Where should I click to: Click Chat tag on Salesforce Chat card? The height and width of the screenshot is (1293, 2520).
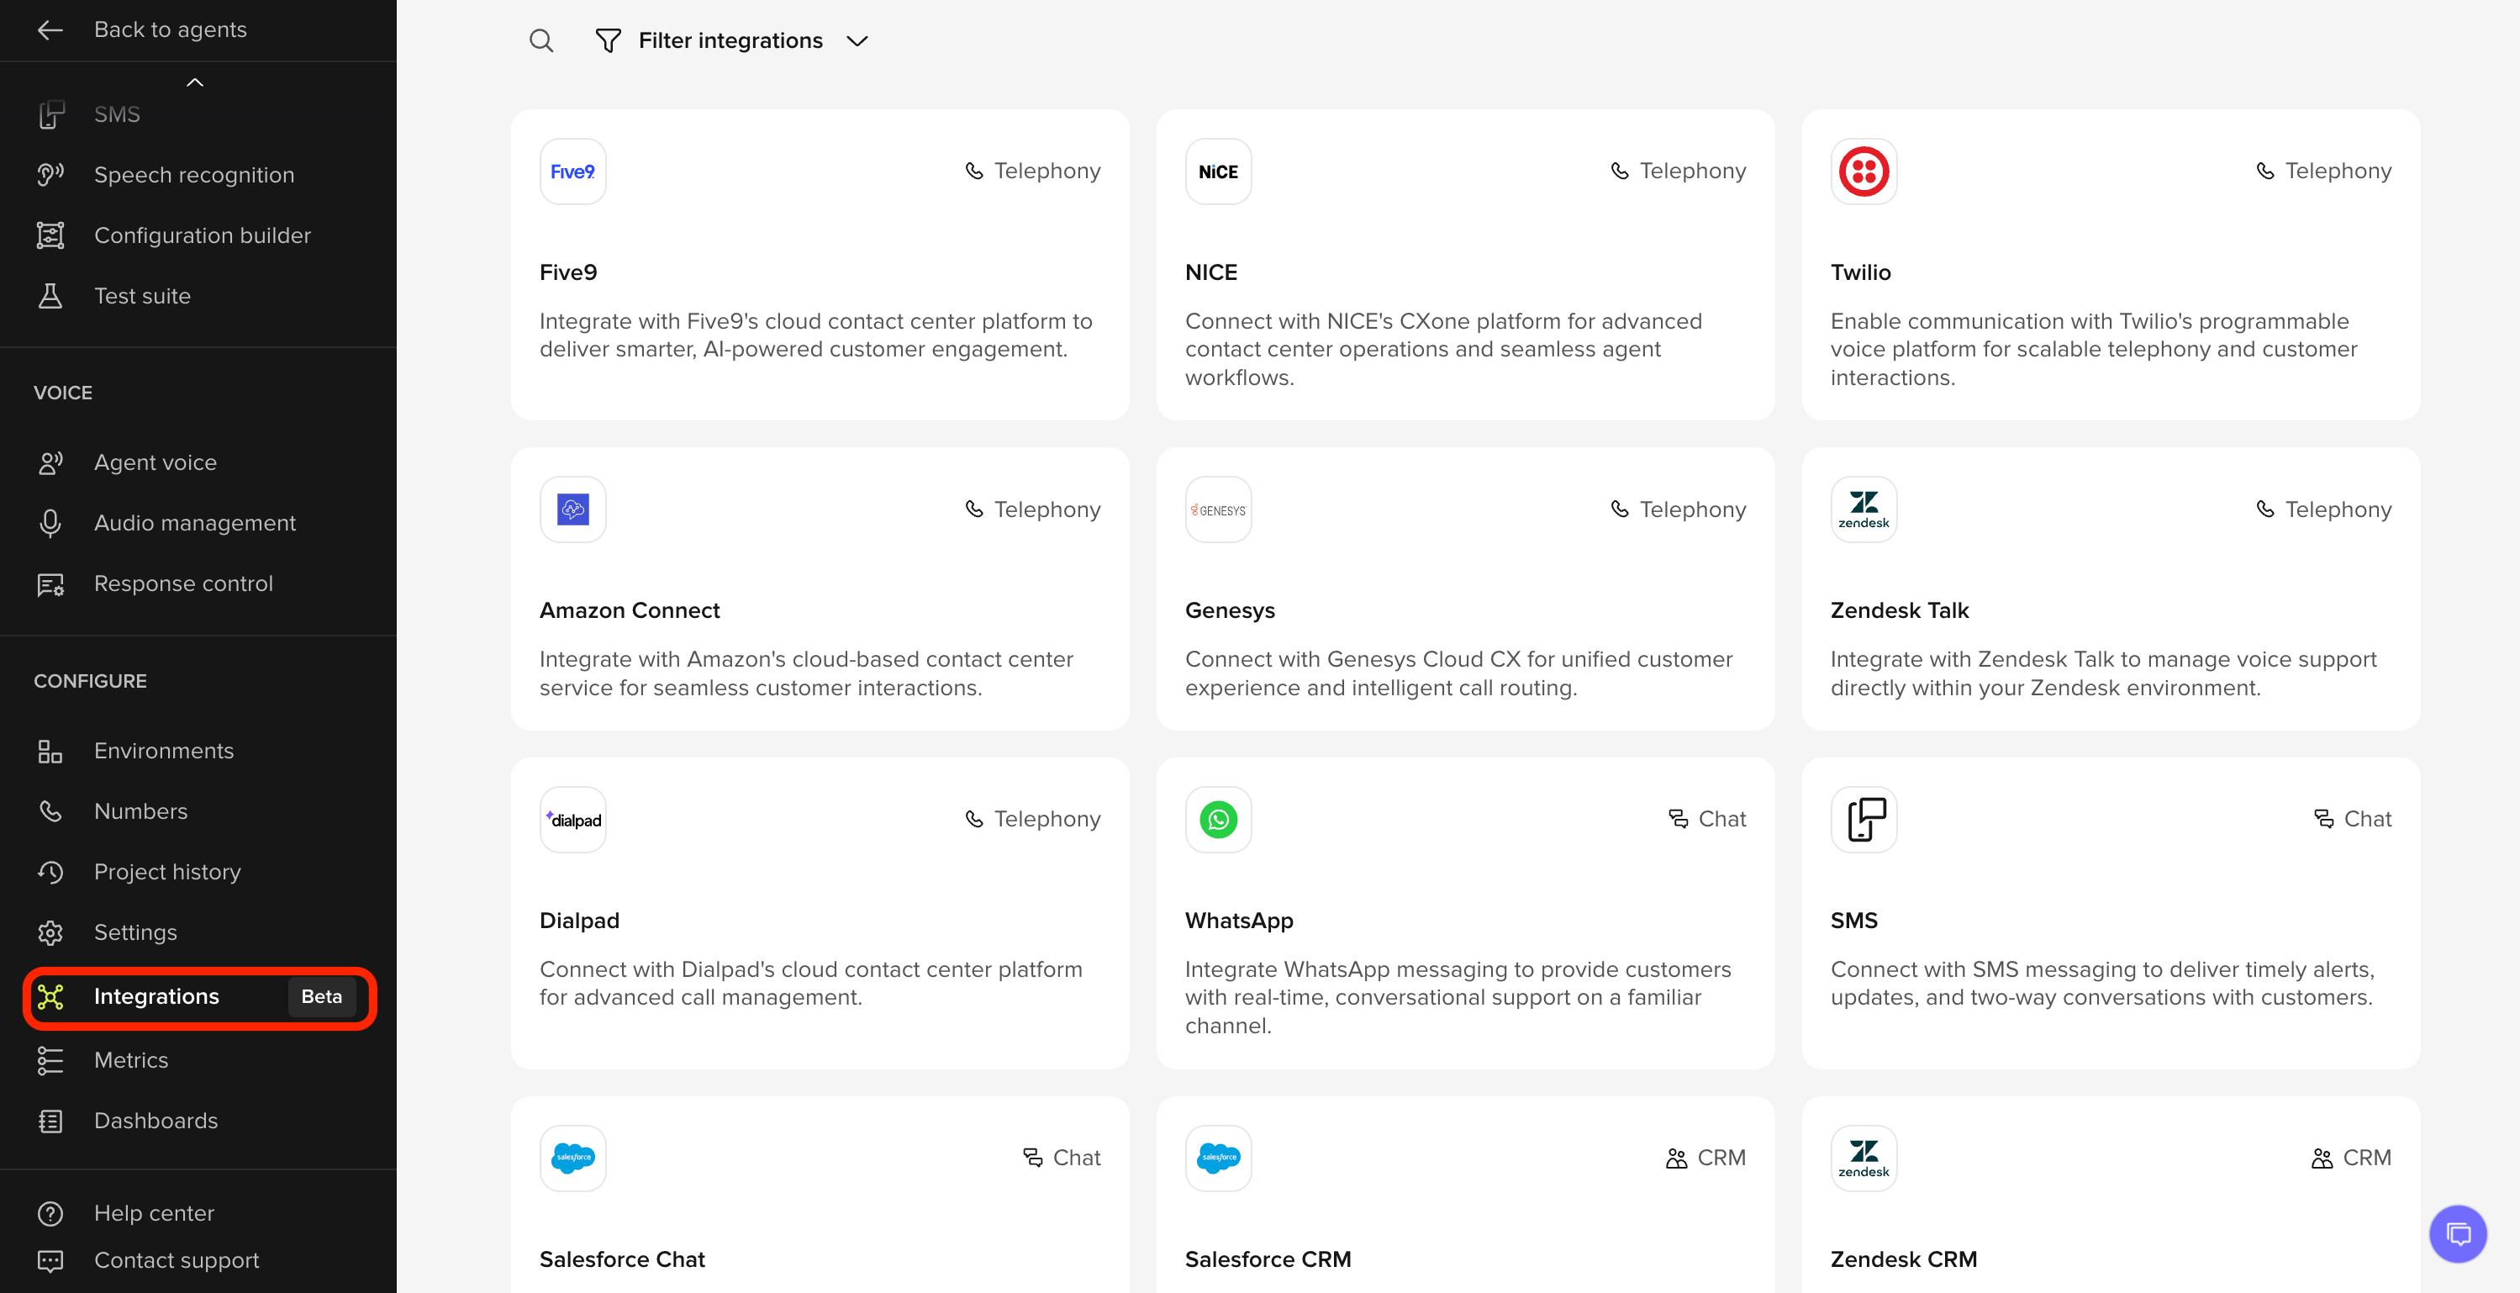(x=1062, y=1158)
